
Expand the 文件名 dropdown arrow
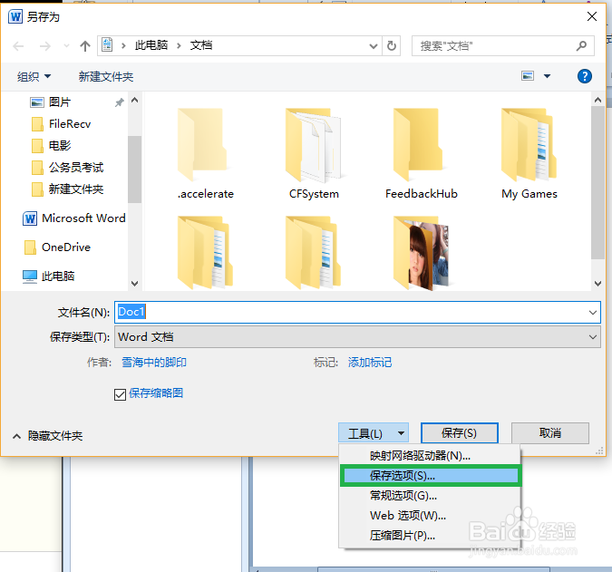[x=592, y=313]
